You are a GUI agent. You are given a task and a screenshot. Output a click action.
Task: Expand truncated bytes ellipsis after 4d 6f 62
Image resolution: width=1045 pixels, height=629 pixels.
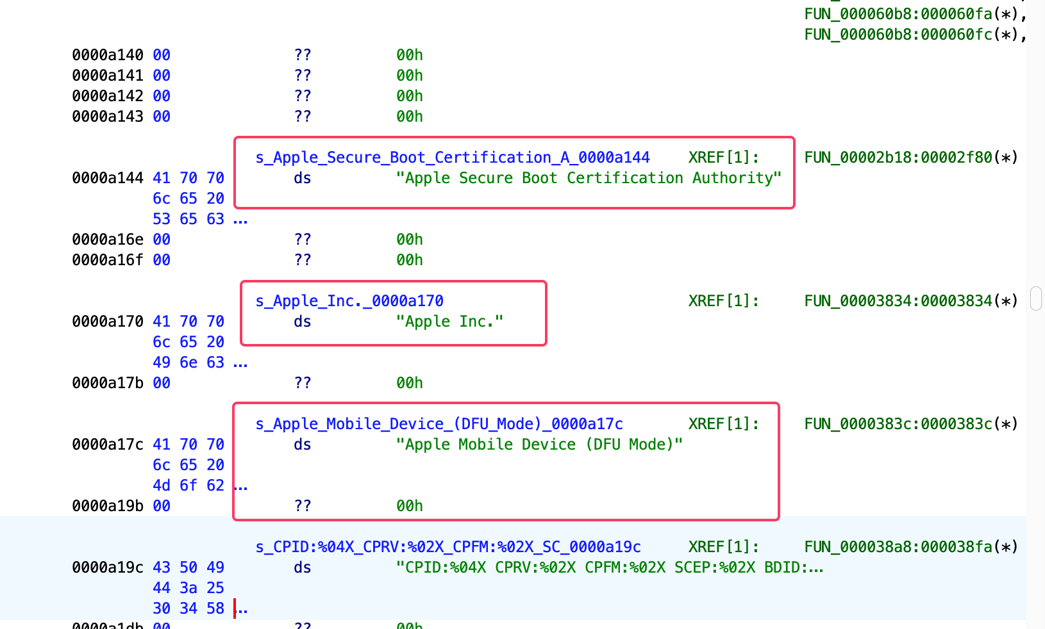240,488
